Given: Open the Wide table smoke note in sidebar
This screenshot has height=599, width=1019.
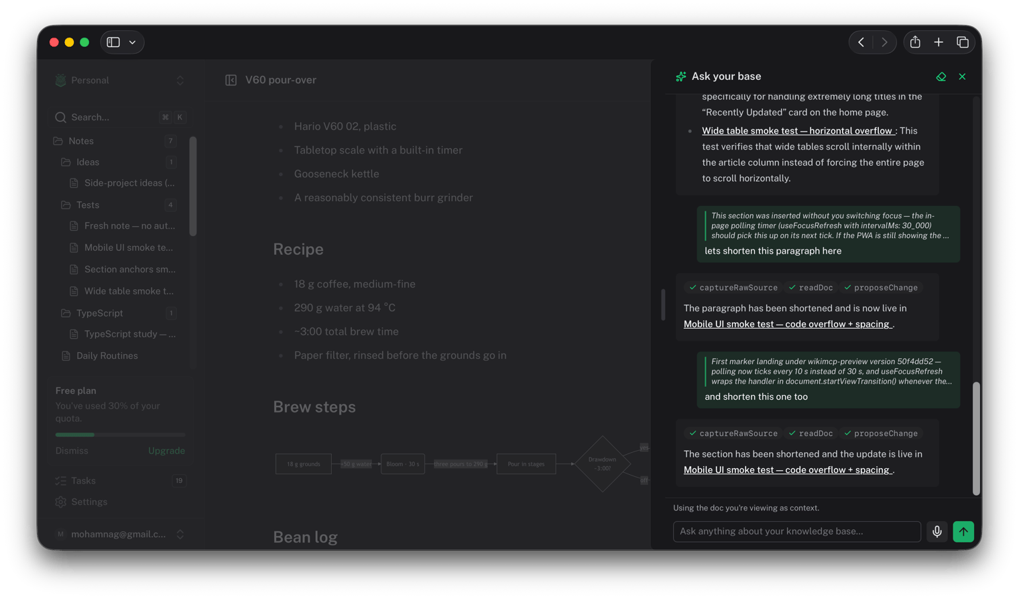Looking at the screenshot, I should 123,291.
